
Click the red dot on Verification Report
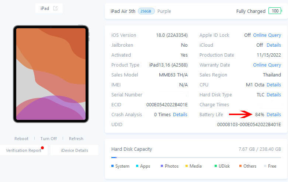tap(42, 148)
